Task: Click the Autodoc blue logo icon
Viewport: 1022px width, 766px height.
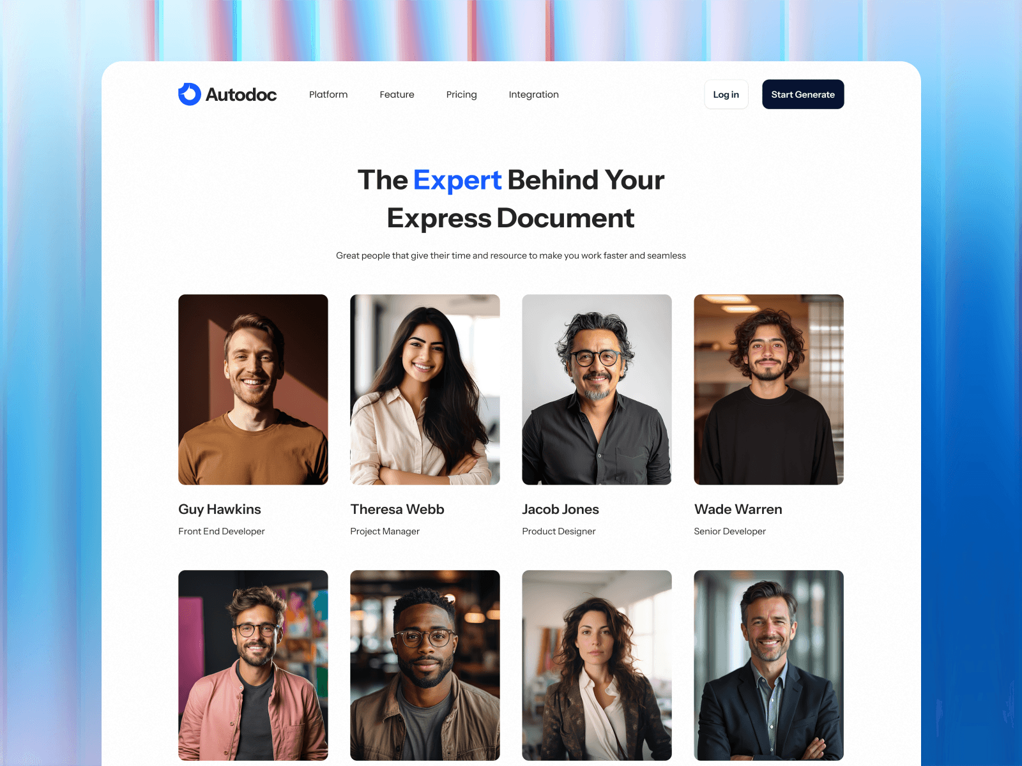Action: tap(190, 94)
